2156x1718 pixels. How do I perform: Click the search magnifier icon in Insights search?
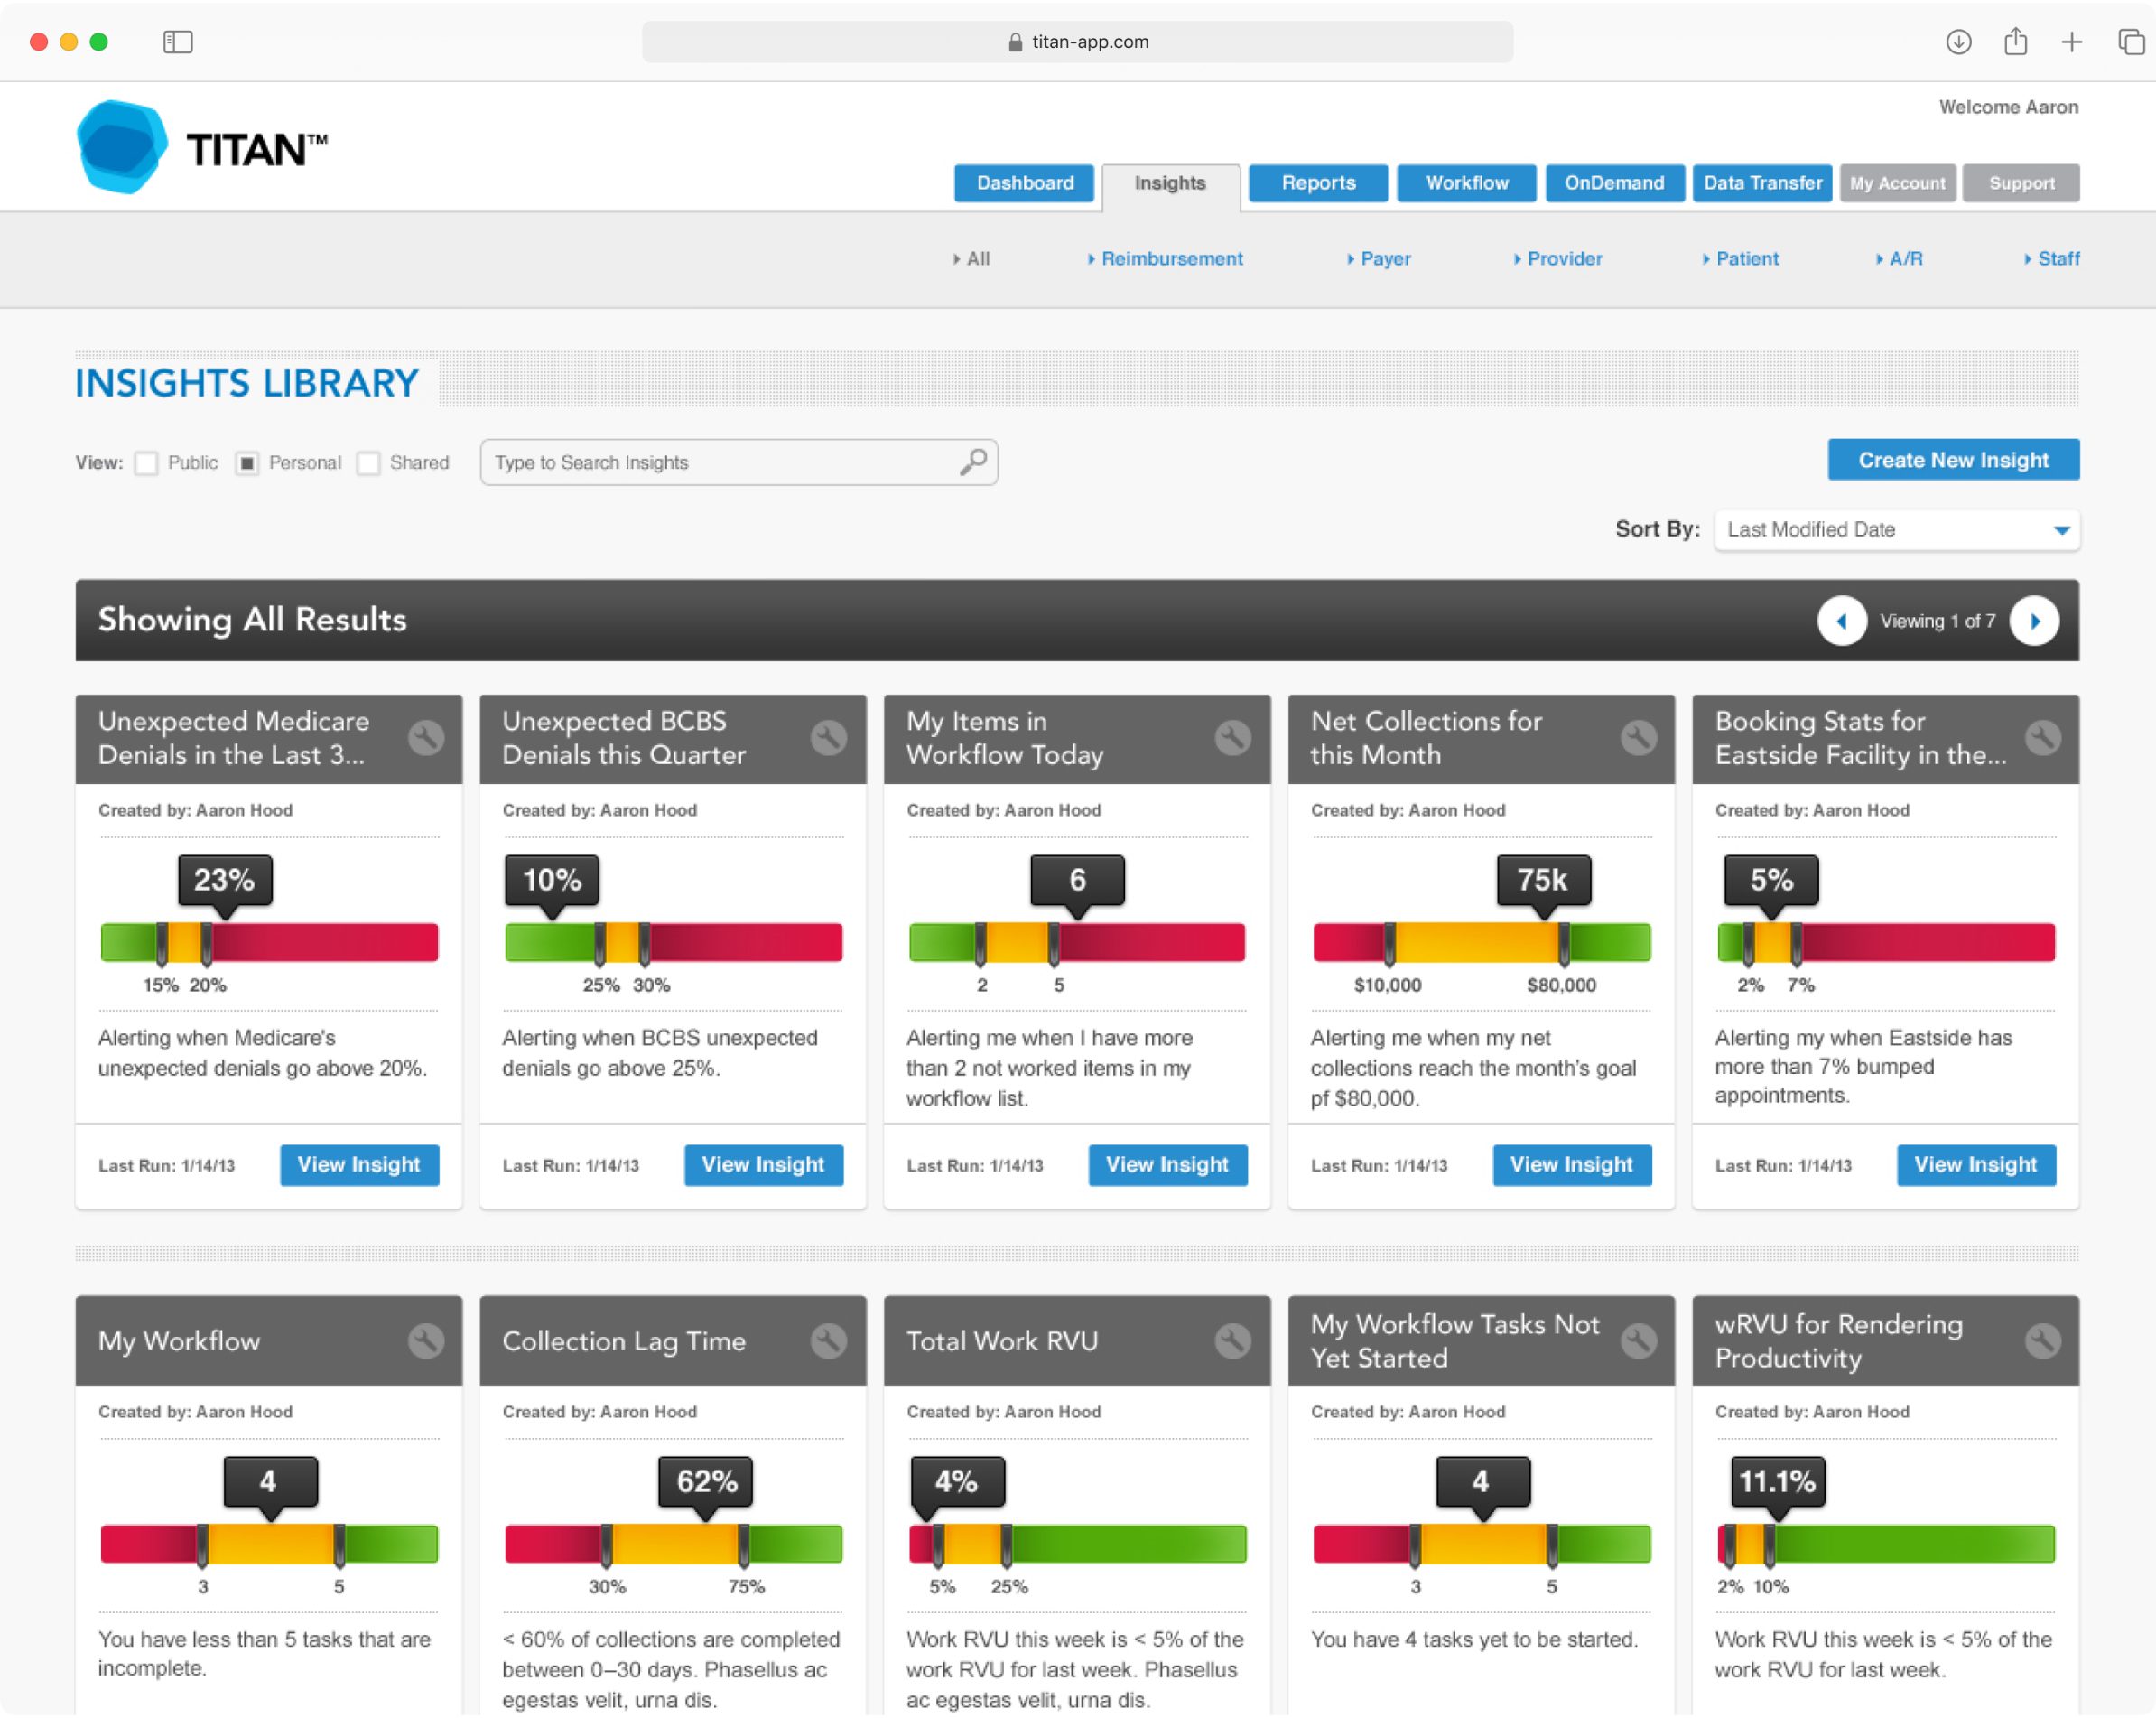click(x=973, y=462)
